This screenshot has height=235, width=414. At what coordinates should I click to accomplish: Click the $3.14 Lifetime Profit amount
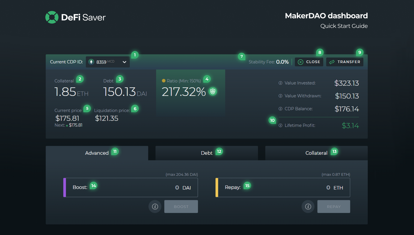coord(350,126)
